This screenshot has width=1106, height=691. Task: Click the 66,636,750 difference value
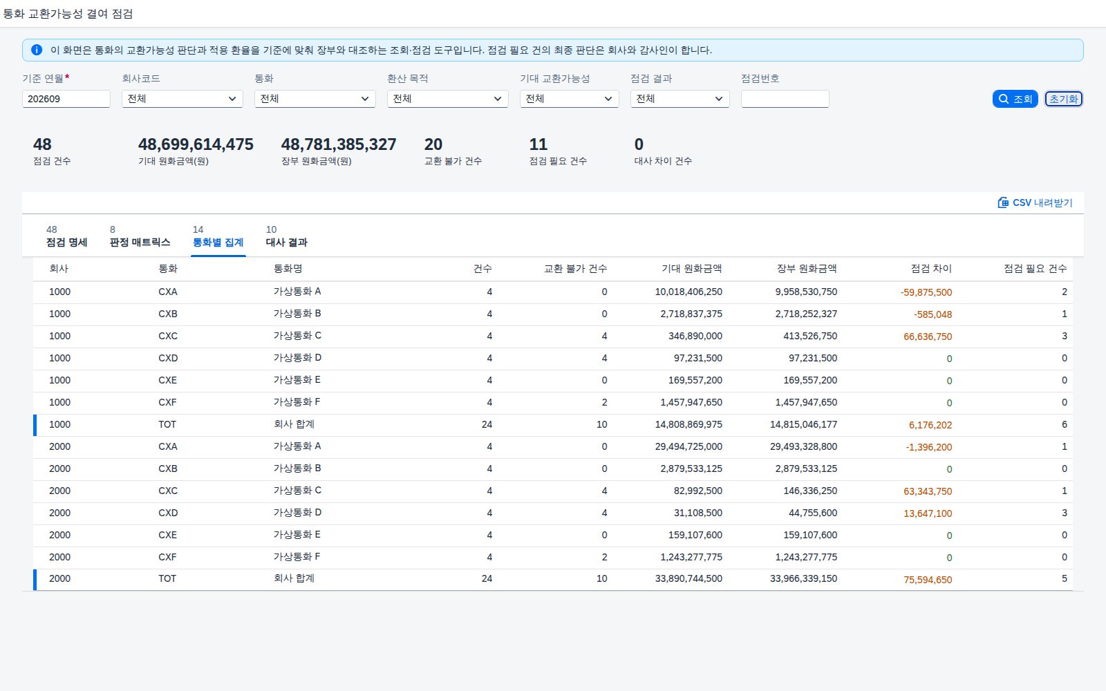pos(928,337)
